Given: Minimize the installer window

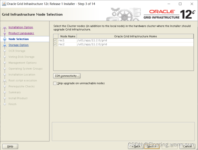Looking at the screenshot, I should click(x=169, y=4).
